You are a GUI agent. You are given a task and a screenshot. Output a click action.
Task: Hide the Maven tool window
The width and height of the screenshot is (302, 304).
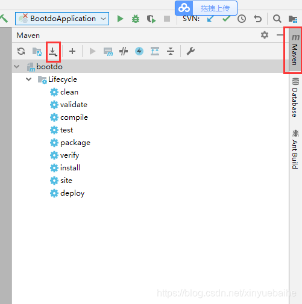pyautogui.click(x=280, y=35)
